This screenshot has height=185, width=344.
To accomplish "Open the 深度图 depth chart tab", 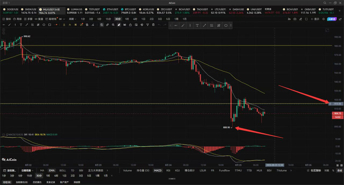I will coord(77,182).
